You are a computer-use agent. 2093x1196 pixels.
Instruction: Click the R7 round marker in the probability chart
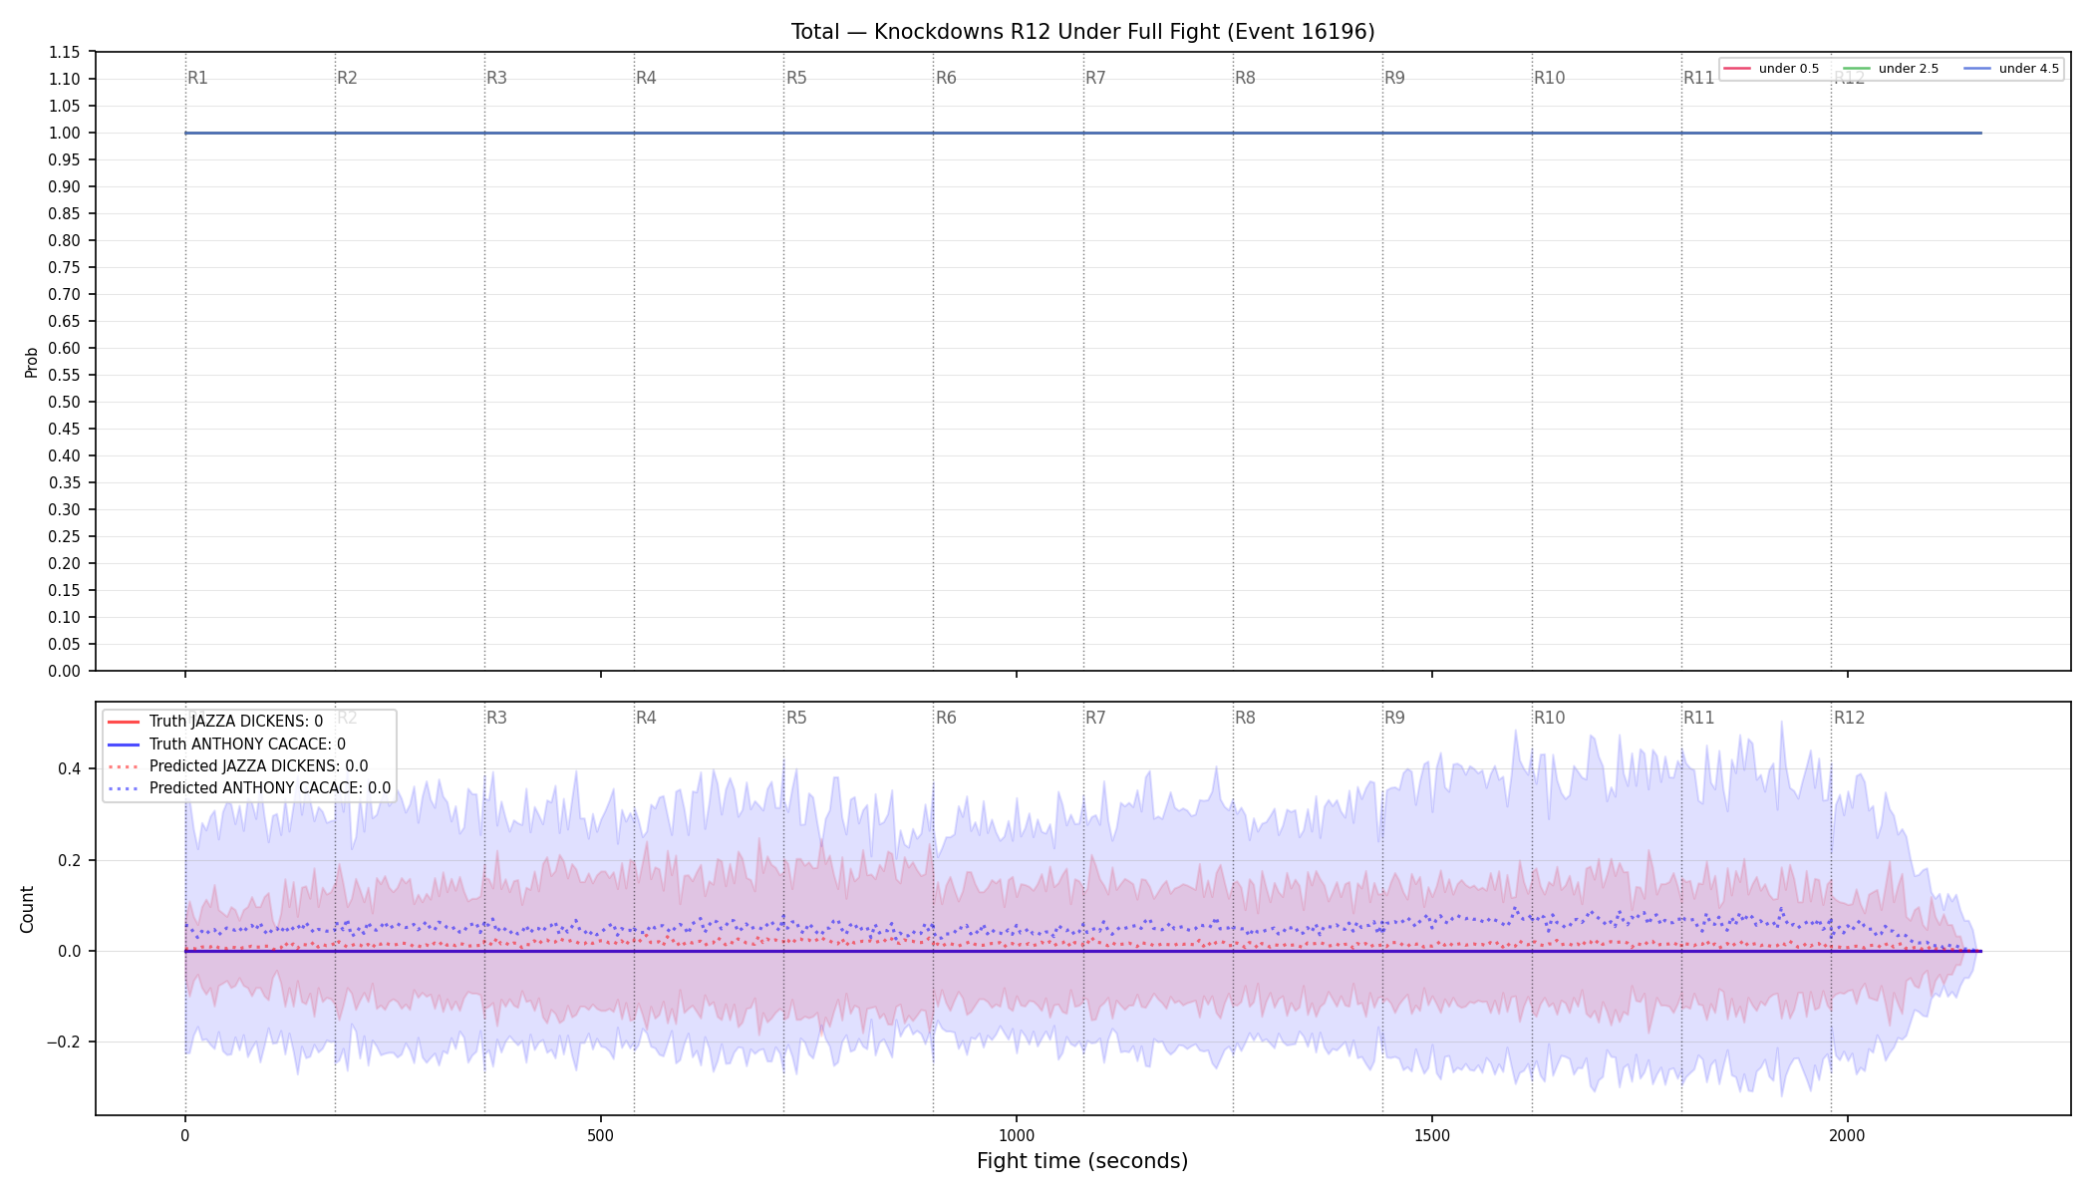pos(1095,78)
